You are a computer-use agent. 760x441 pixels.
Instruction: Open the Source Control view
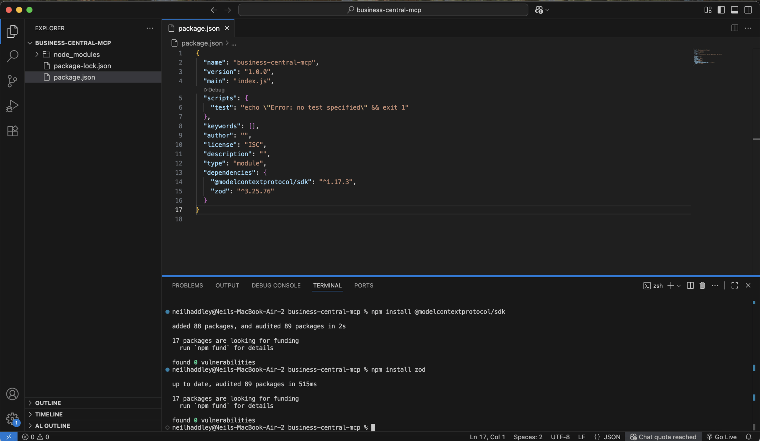click(12, 81)
